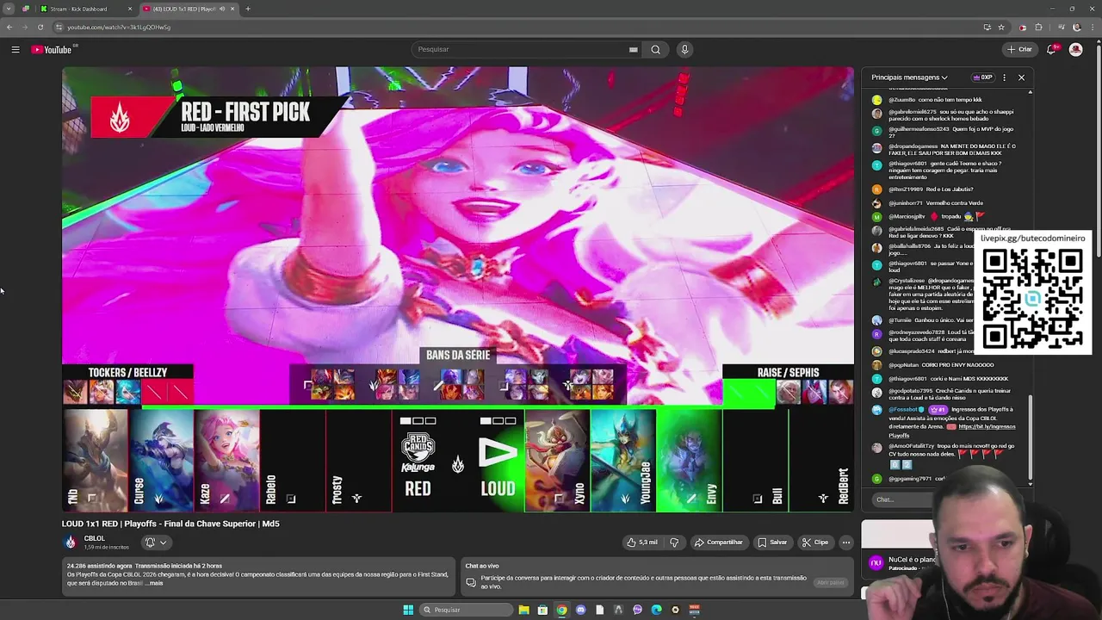Open the YouTube hamburger guide menu

(15, 50)
